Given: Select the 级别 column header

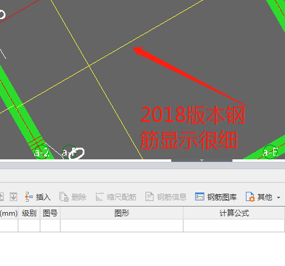Looking at the screenshot, I should [x=29, y=213].
